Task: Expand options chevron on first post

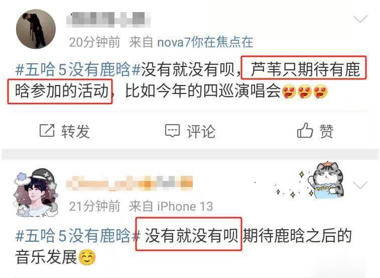Action: tap(360, 19)
